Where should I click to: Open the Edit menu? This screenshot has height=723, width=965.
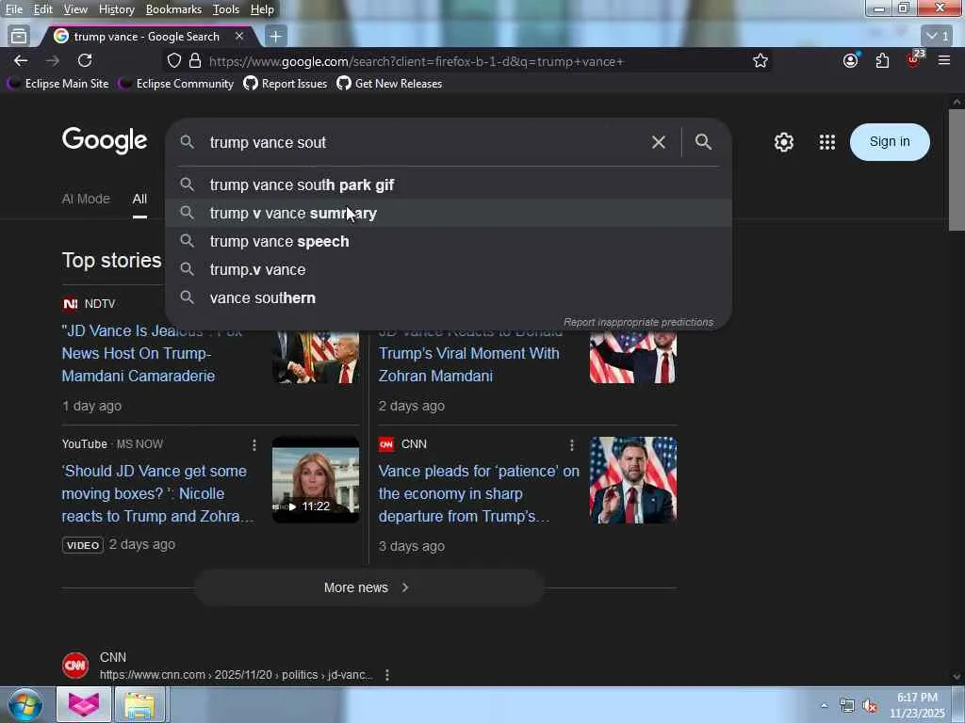tap(42, 9)
